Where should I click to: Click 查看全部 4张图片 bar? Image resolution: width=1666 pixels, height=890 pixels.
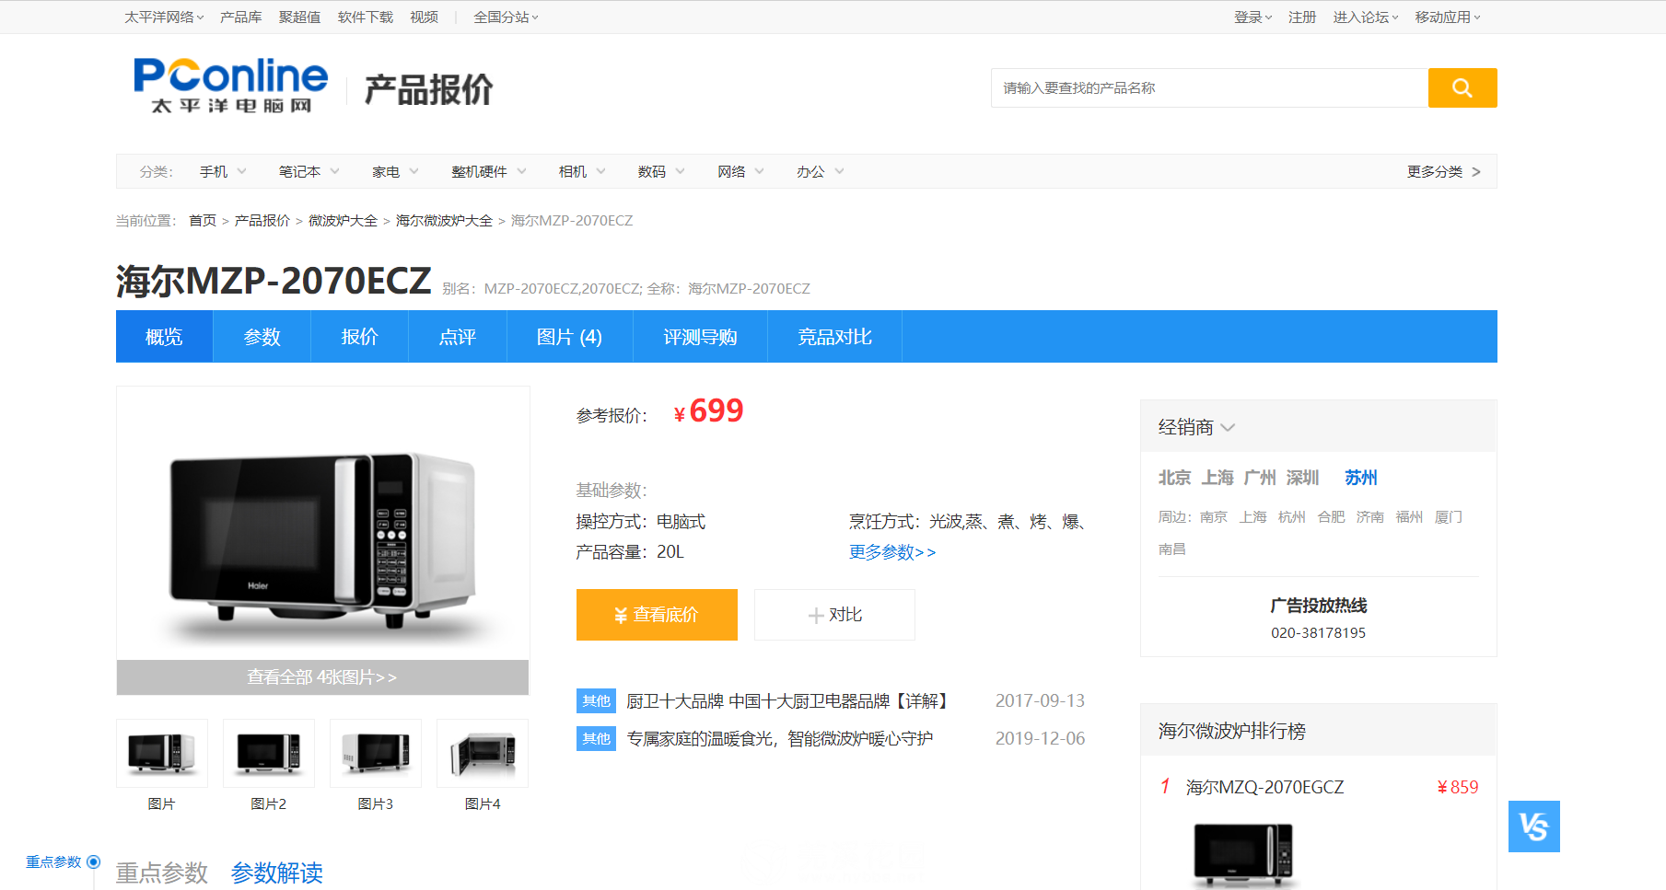(322, 677)
